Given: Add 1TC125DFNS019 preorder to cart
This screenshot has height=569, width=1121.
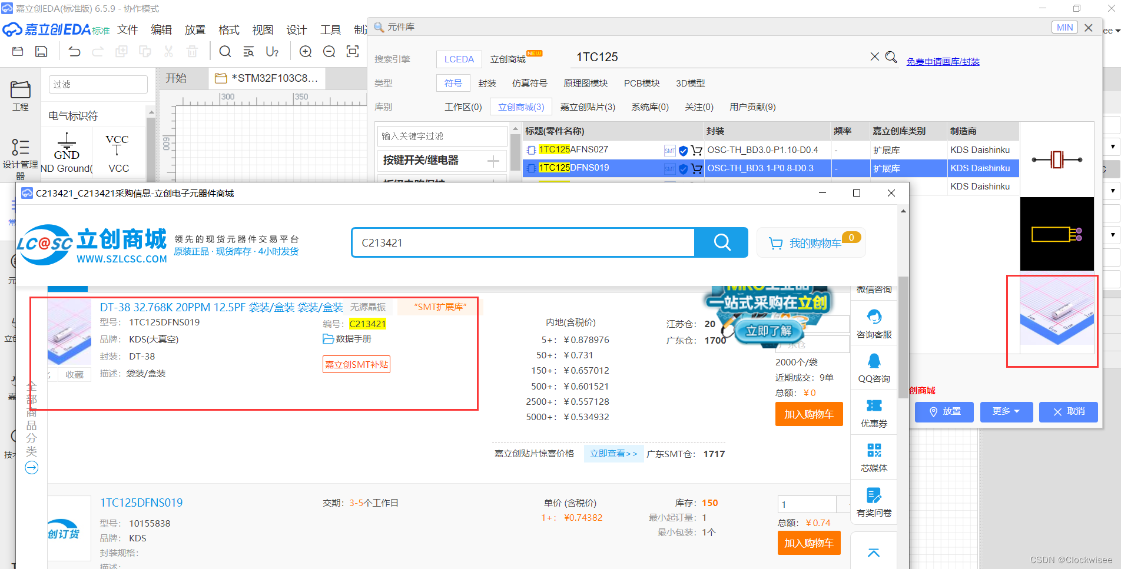Looking at the screenshot, I should pos(808,543).
